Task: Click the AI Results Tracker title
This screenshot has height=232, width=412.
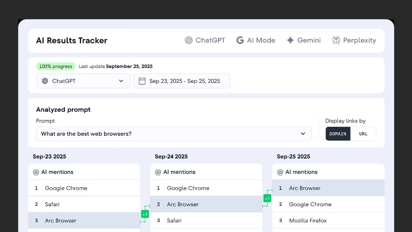Action: (71, 41)
